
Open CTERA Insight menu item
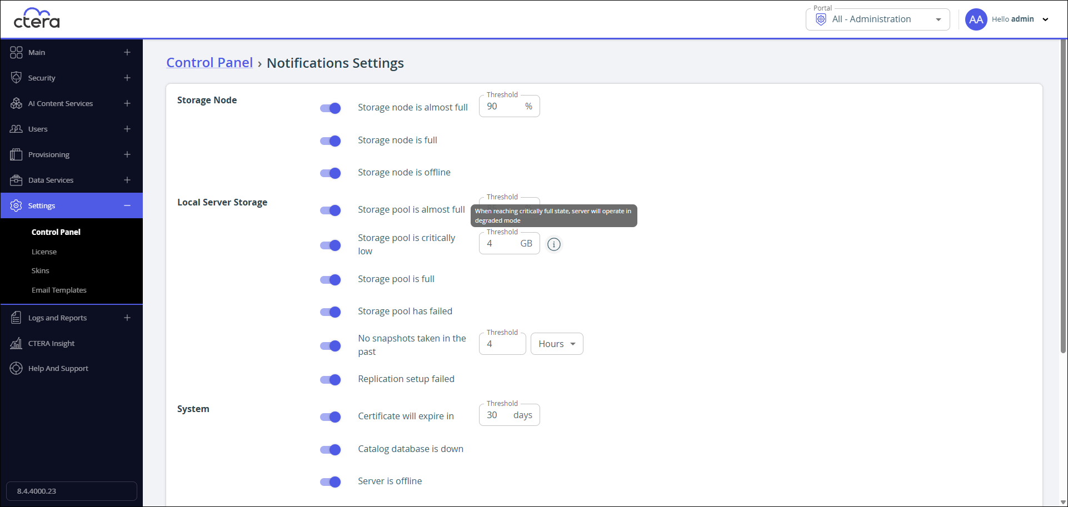pos(51,343)
